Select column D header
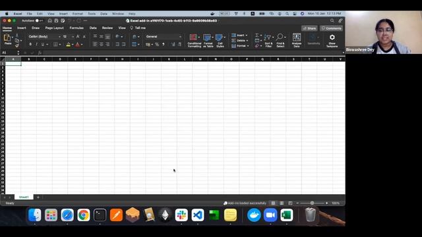The image size is (422, 237). 60,59
